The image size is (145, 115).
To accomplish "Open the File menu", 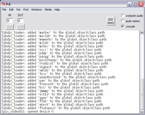I will tap(4, 10).
